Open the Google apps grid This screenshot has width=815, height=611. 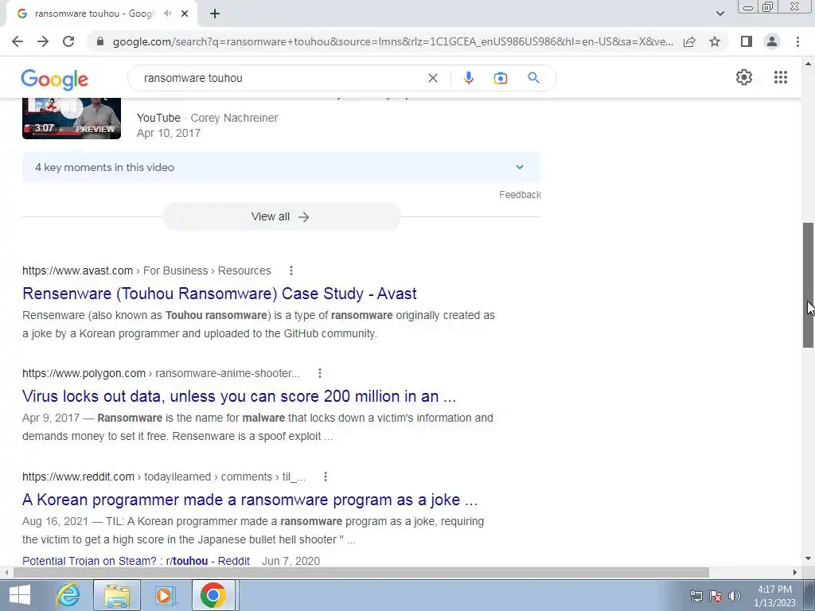click(x=780, y=77)
